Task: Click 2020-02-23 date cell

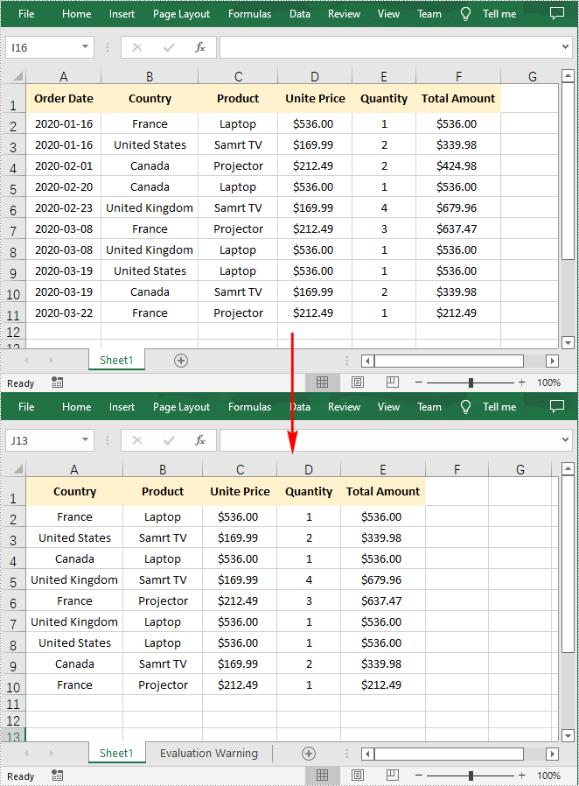Action: point(64,207)
